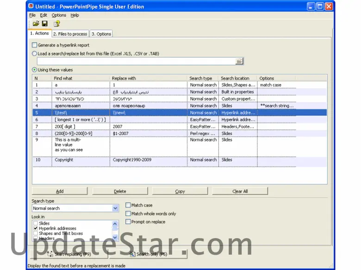Click Start replacing (F9) button
Screen dimensions: 361x270
tap(69, 254)
